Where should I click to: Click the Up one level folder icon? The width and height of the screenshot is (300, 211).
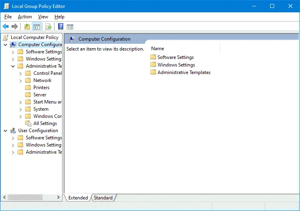coord(27,27)
